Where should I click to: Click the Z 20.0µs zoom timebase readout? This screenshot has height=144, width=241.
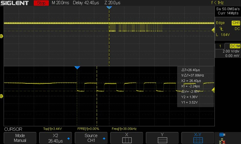click(x=112, y=3)
